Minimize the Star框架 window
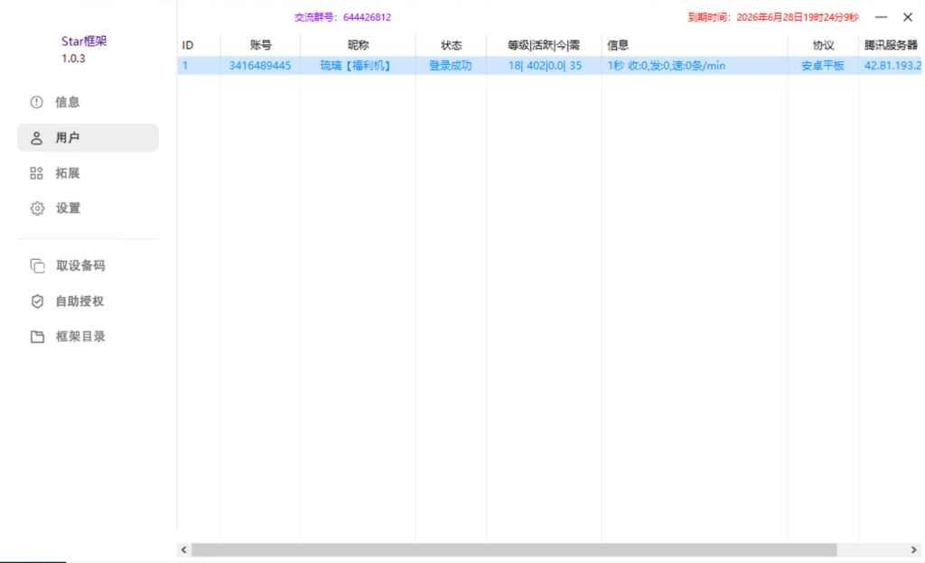Image resolution: width=925 pixels, height=563 pixels. (881, 17)
